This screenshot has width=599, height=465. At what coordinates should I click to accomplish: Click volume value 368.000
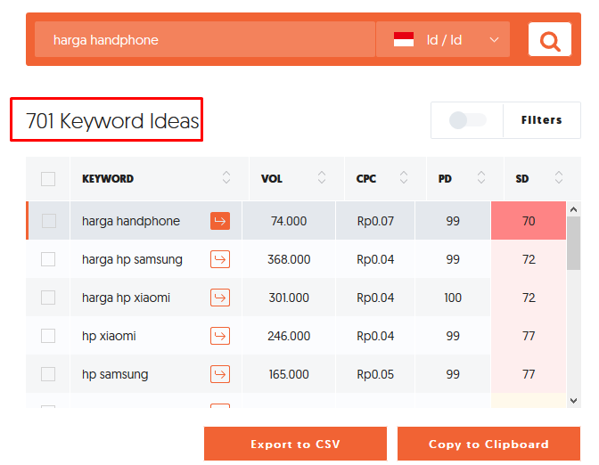pos(289,259)
